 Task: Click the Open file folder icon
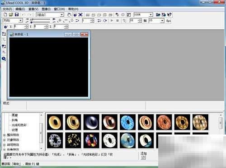11,14
